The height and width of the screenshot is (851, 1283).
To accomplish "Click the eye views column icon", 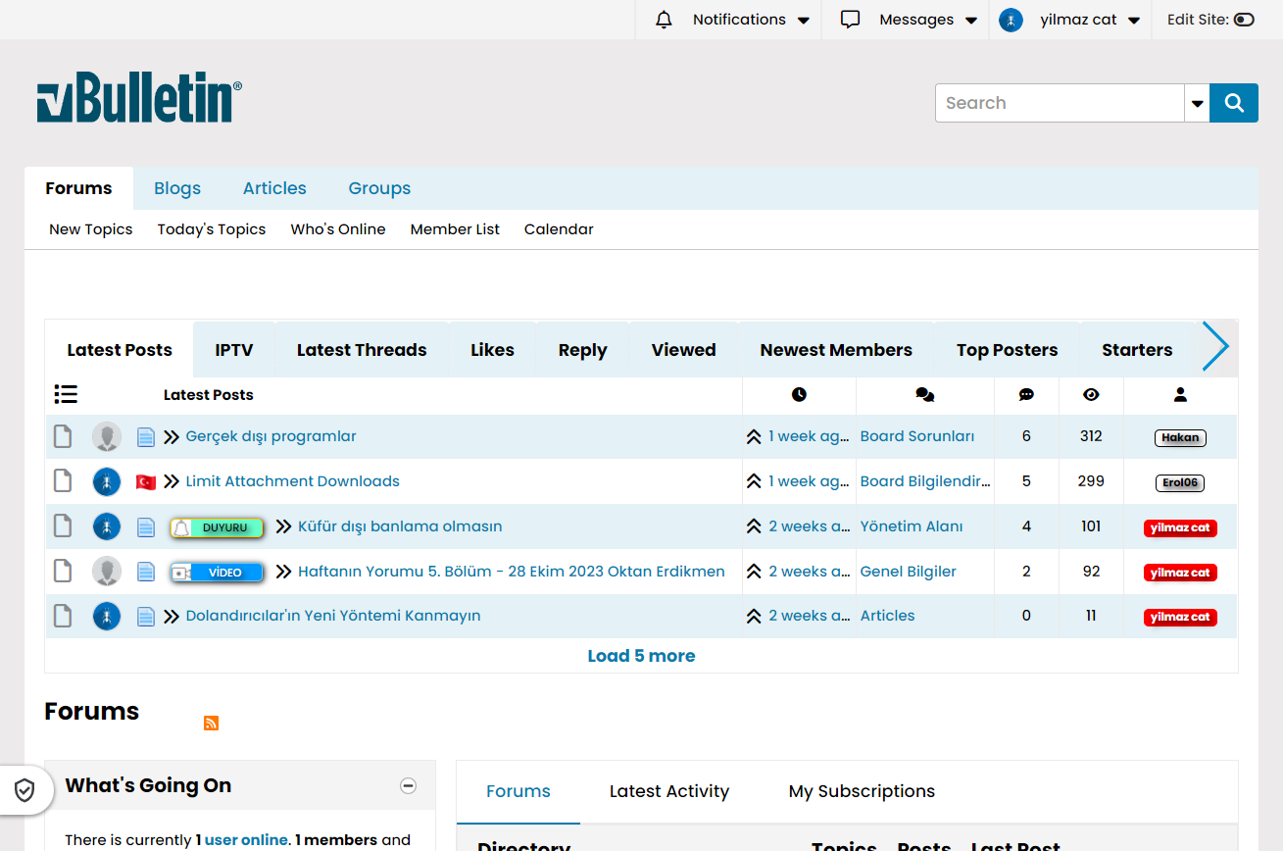I will (1091, 395).
